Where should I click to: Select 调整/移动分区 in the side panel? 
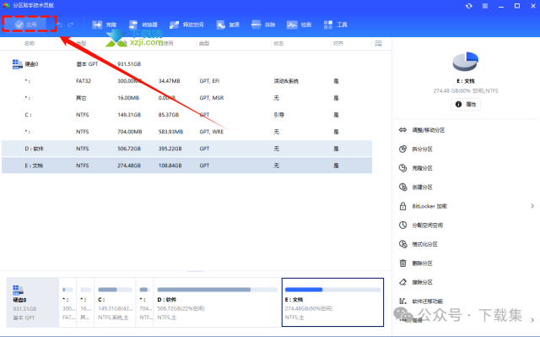point(422,130)
